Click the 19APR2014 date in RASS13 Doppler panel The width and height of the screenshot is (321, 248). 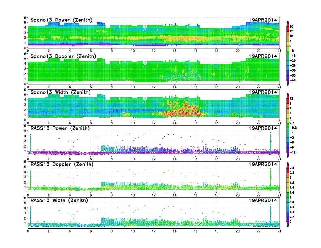263,164
